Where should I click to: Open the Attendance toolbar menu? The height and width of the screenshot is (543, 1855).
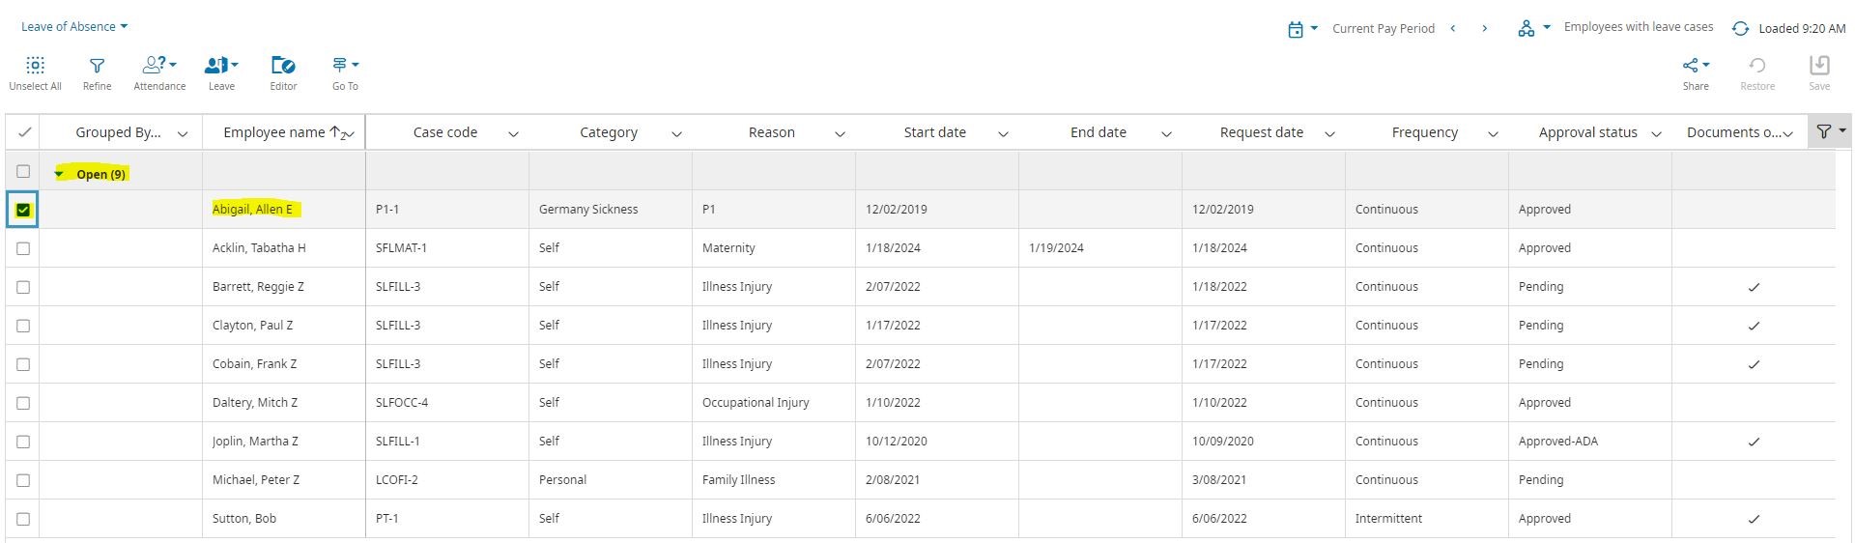tap(159, 66)
